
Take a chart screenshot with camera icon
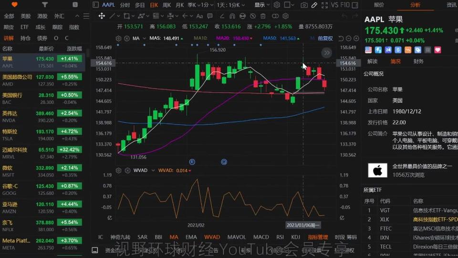pyautogui.click(x=304, y=5)
